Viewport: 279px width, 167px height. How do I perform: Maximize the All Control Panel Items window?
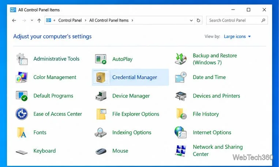(248, 10)
